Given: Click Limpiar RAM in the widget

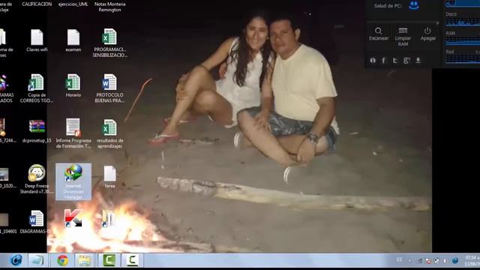Looking at the screenshot, I should 403,37.
